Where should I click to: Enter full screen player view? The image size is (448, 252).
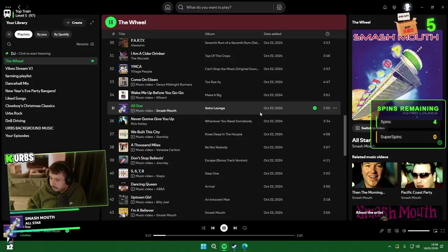pos(443,231)
